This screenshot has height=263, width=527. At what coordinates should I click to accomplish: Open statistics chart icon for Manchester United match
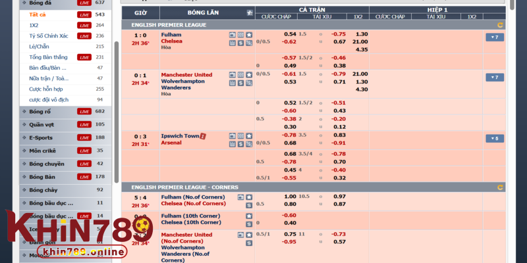coord(233,83)
